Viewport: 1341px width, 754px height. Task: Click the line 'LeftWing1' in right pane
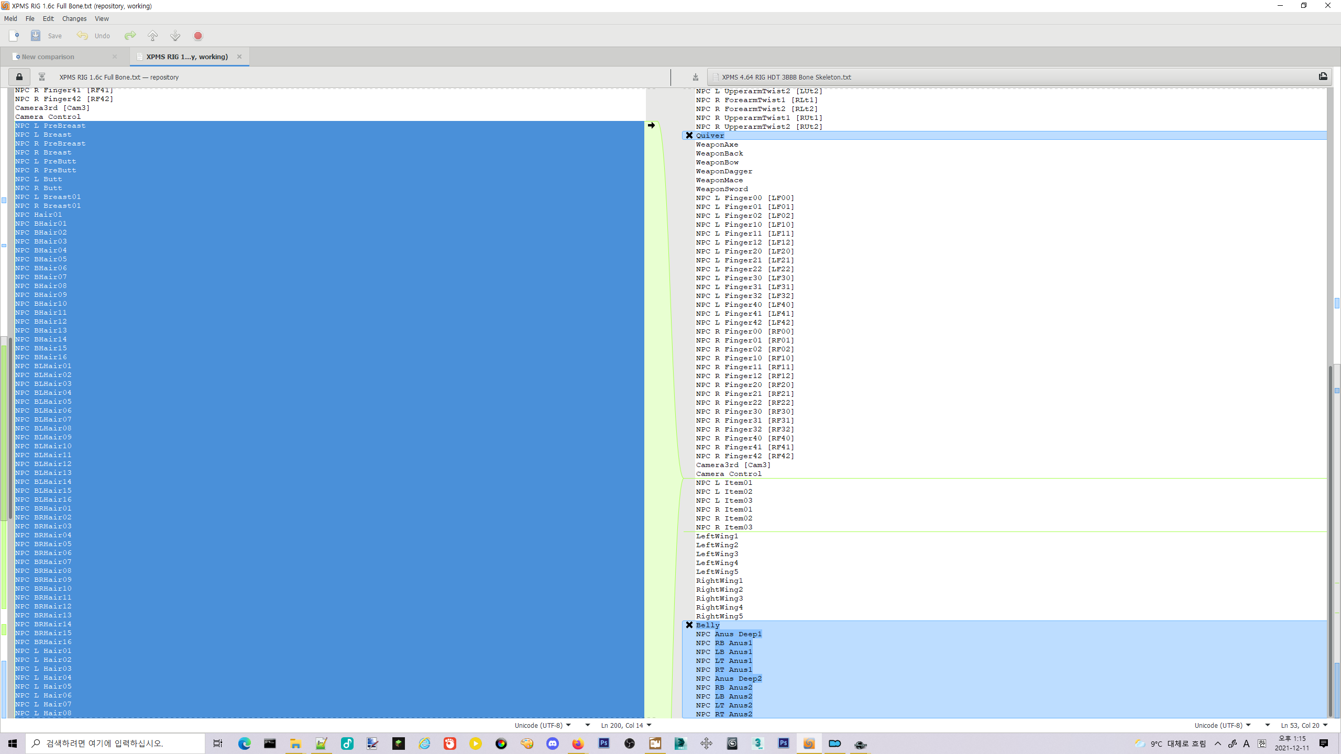717,536
